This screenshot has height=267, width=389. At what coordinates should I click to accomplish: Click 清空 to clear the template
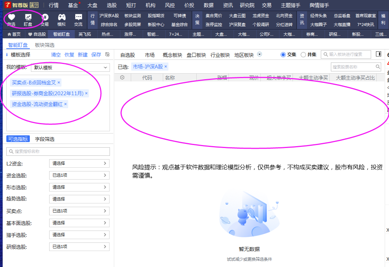56,55
